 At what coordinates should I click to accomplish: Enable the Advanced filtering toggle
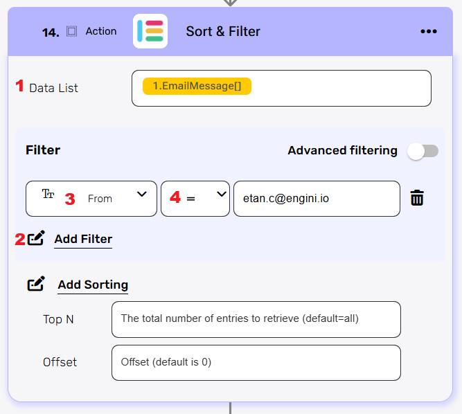[423, 151]
